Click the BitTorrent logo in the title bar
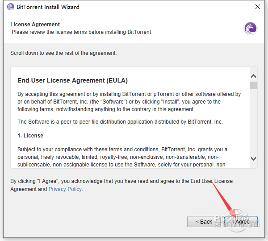The height and width of the screenshot is (241, 268). (x=11, y=7)
